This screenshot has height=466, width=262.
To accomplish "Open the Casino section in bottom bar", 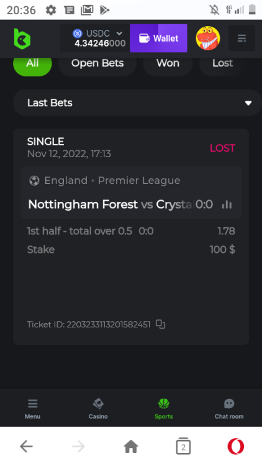I will coord(98,409).
